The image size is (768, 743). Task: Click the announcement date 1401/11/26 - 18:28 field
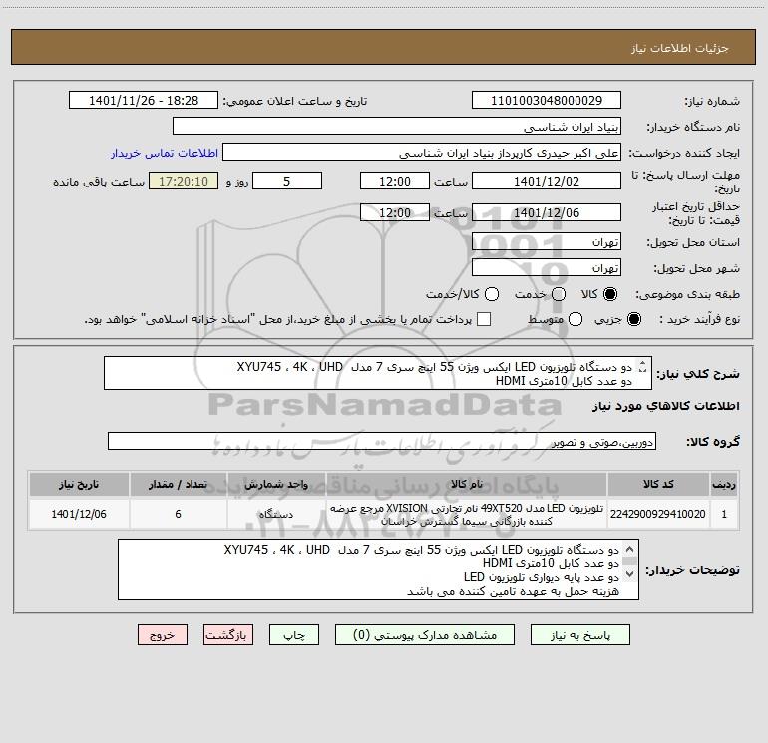(x=144, y=101)
